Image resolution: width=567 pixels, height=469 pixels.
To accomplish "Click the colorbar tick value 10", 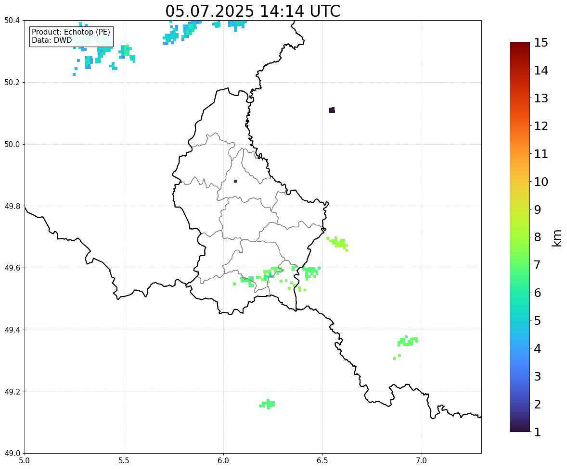I will coord(541,182).
